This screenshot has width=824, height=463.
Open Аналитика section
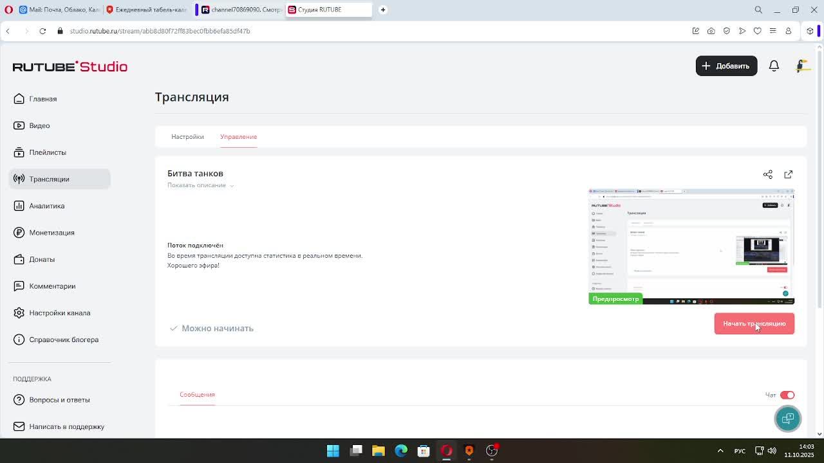pyautogui.click(x=46, y=206)
